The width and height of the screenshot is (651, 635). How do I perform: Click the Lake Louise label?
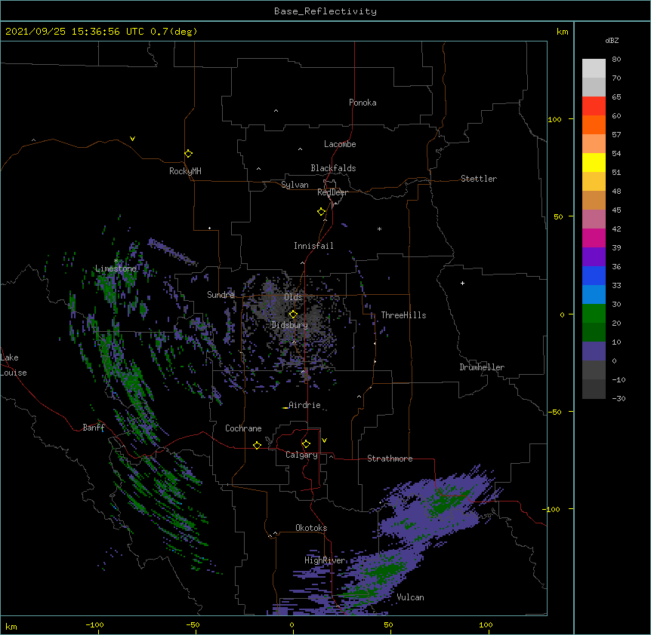pyautogui.click(x=14, y=365)
